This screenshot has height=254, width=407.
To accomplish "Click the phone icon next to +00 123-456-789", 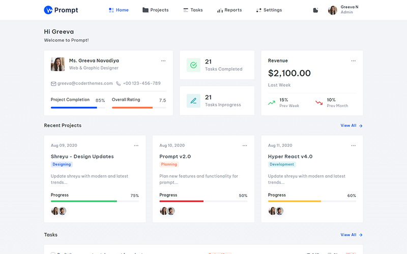I will click(x=119, y=83).
